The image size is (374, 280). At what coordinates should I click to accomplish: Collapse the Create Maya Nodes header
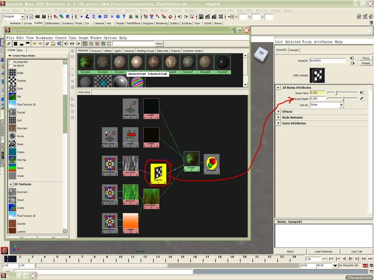coord(10,55)
